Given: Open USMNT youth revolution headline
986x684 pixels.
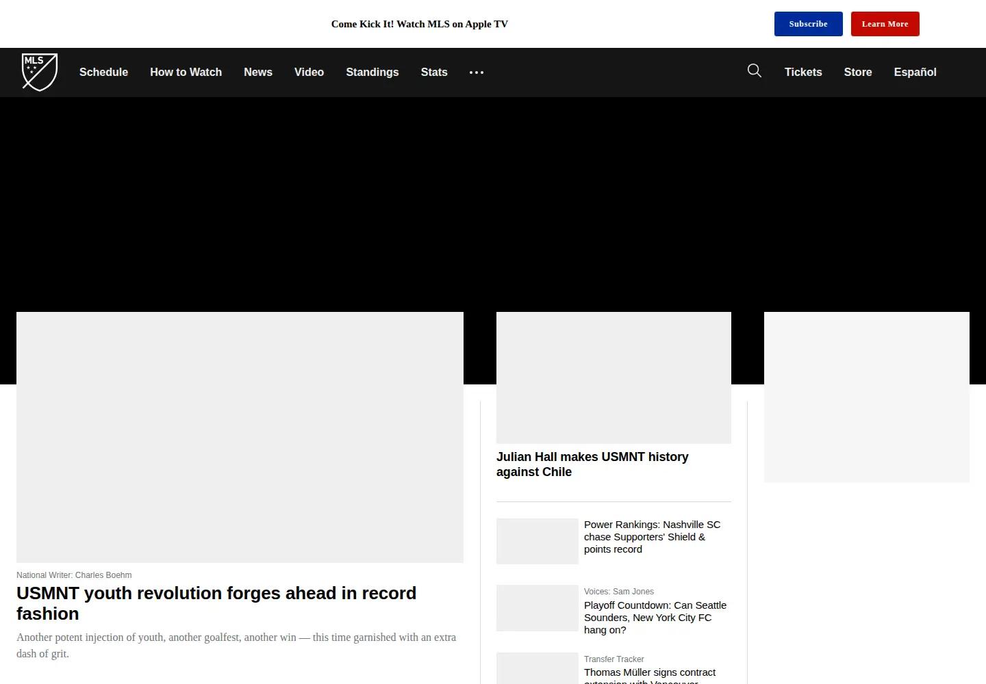Looking at the screenshot, I should coord(216,603).
